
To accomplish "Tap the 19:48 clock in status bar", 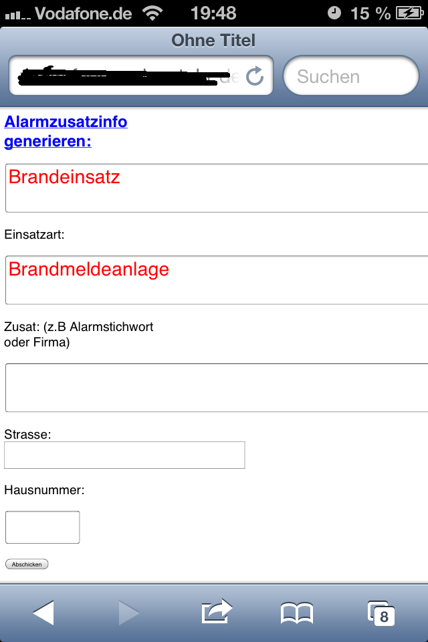I will (x=213, y=13).
